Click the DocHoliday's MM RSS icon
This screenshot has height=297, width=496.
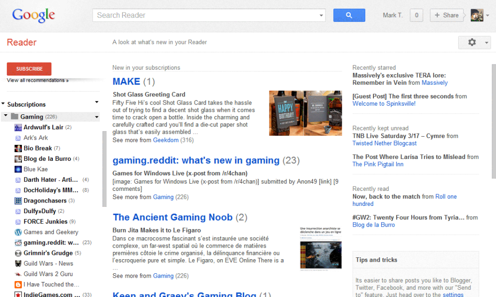(x=18, y=190)
